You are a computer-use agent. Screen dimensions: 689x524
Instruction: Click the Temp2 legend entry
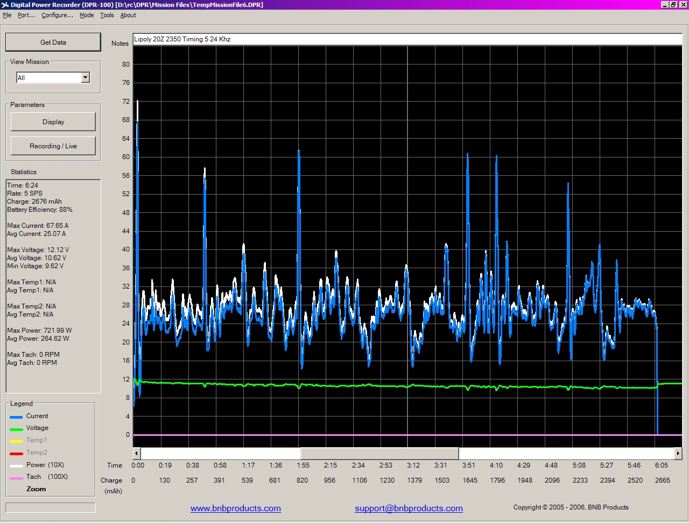(x=36, y=453)
